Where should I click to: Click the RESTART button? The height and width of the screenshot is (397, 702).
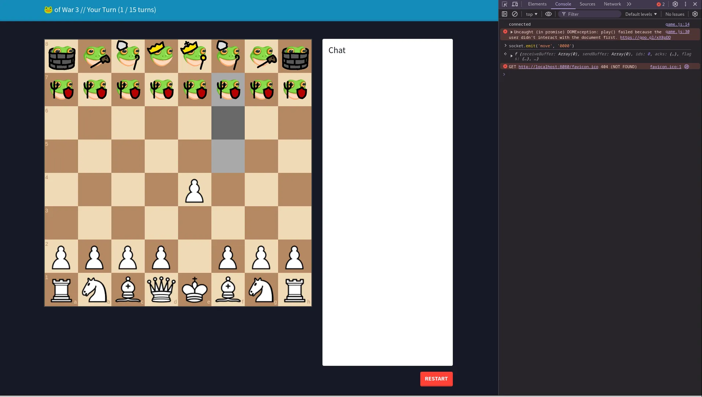click(x=436, y=379)
